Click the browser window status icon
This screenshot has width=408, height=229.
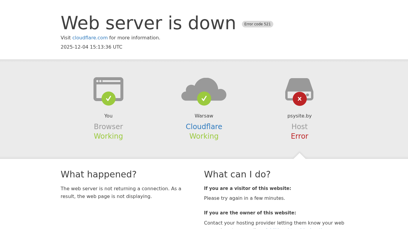(x=108, y=91)
